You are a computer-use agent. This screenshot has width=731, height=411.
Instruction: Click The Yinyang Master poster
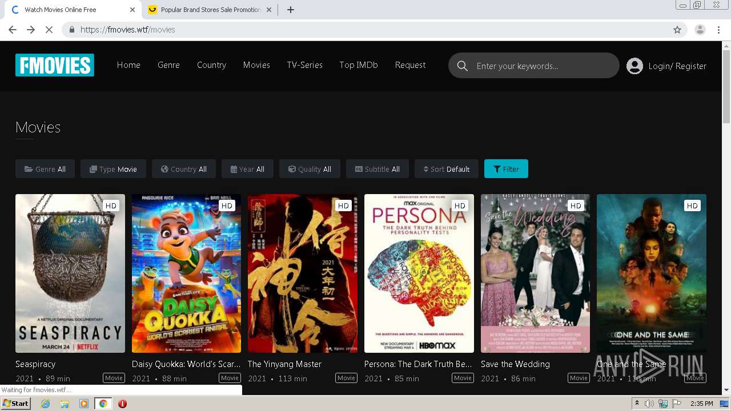303,273
